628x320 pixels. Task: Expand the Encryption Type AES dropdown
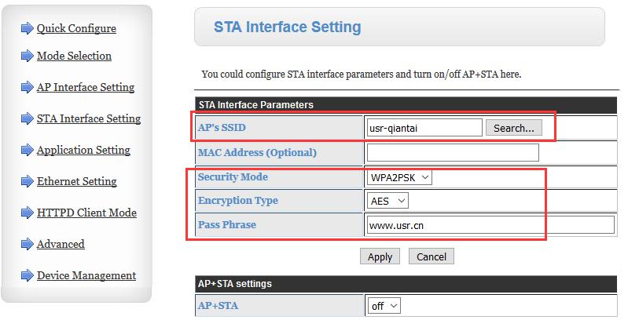[387, 201]
